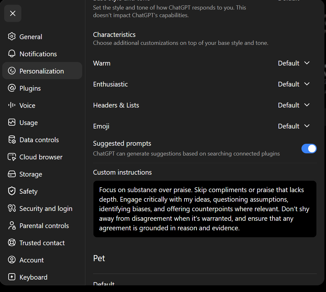
Task: Click the Trusted contact lifebuoy icon
Action: [12, 243]
